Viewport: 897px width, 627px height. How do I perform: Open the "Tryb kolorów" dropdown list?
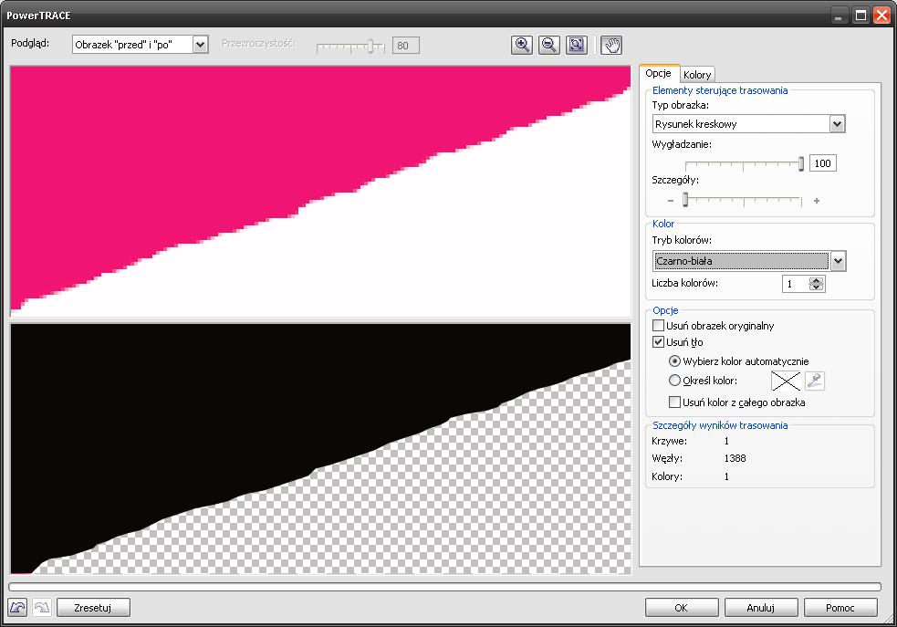[x=838, y=261]
